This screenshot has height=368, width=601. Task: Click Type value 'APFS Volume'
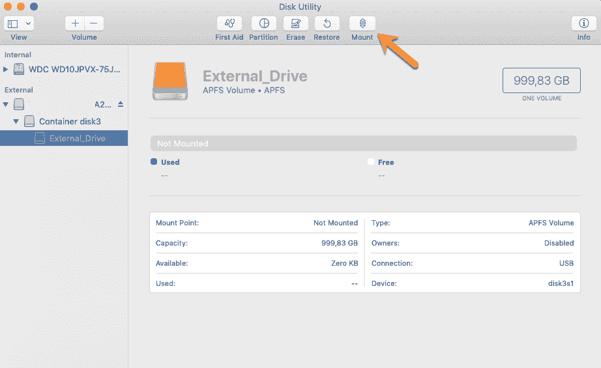(x=551, y=223)
